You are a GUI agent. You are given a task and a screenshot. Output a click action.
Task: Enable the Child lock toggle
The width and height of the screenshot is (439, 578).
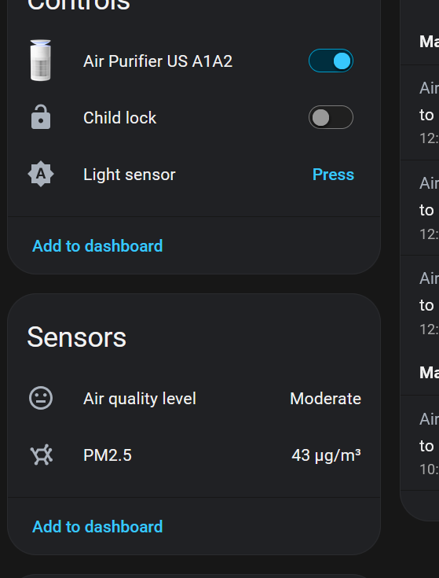coord(331,117)
